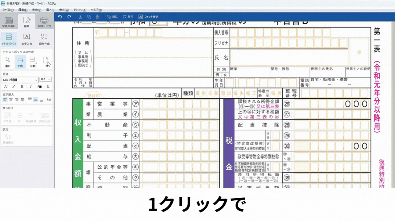This screenshot has width=395, height=222.
Task: Enable underline formatting
Action: tap(48, 87)
